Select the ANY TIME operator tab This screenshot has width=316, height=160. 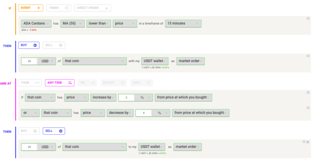(x=60, y=83)
